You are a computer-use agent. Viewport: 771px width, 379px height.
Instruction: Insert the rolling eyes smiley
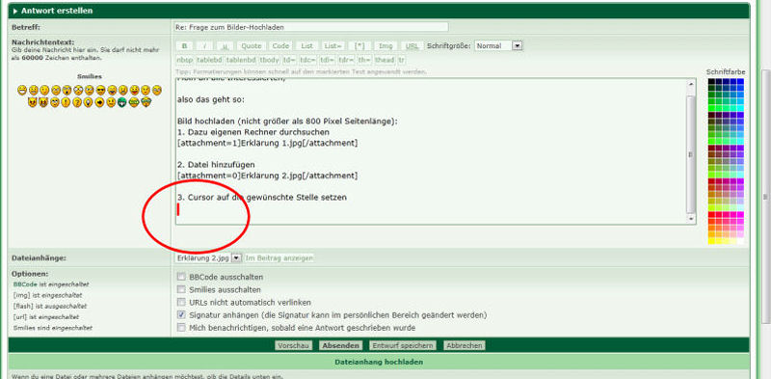[55, 102]
